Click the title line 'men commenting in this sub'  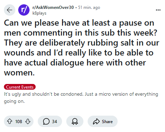tap(60, 33)
